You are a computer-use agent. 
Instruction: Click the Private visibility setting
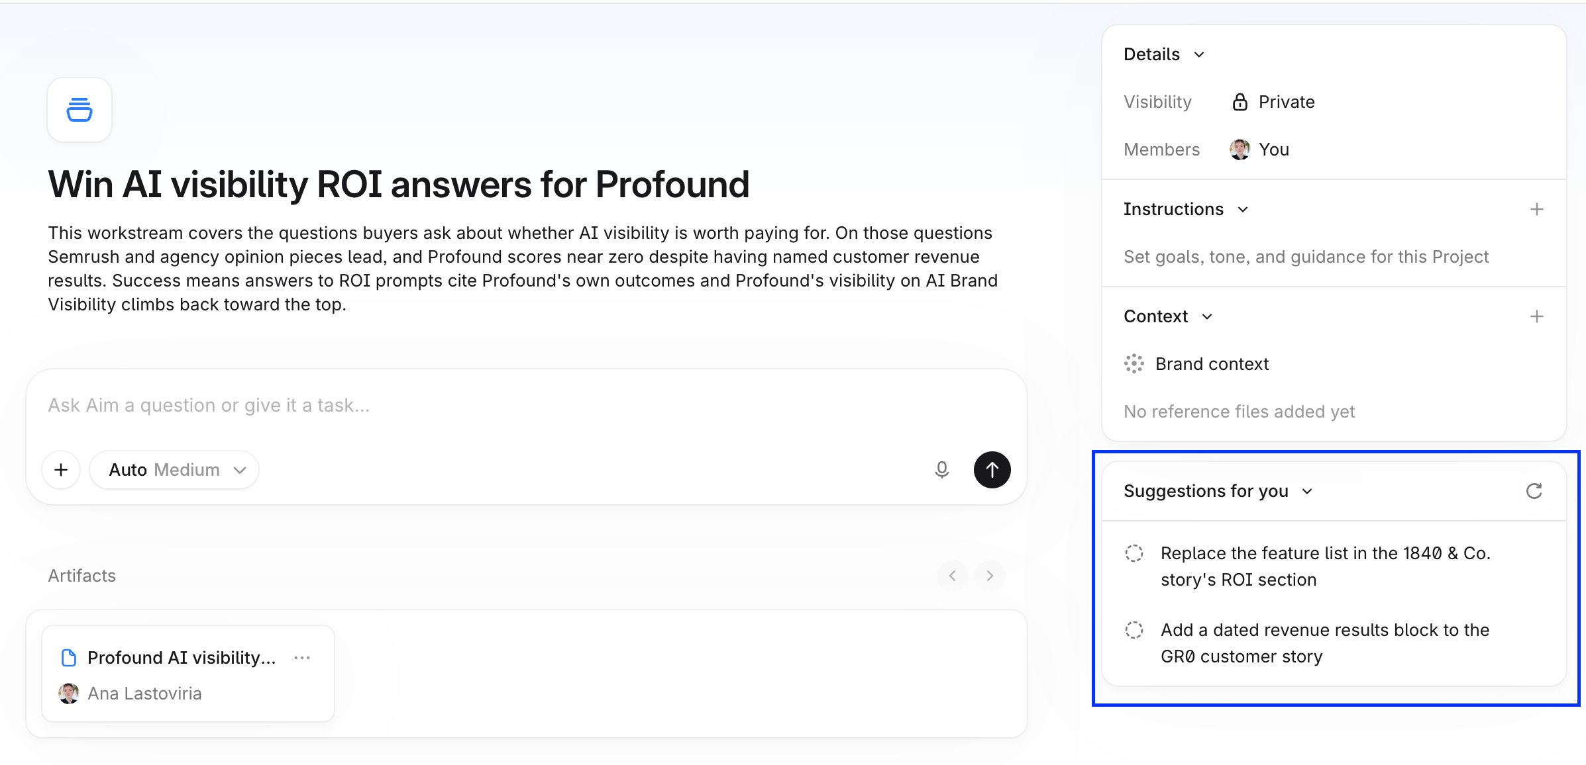[1273, 102]
